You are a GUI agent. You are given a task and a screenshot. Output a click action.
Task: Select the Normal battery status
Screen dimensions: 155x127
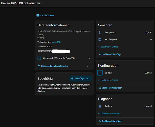148,106
